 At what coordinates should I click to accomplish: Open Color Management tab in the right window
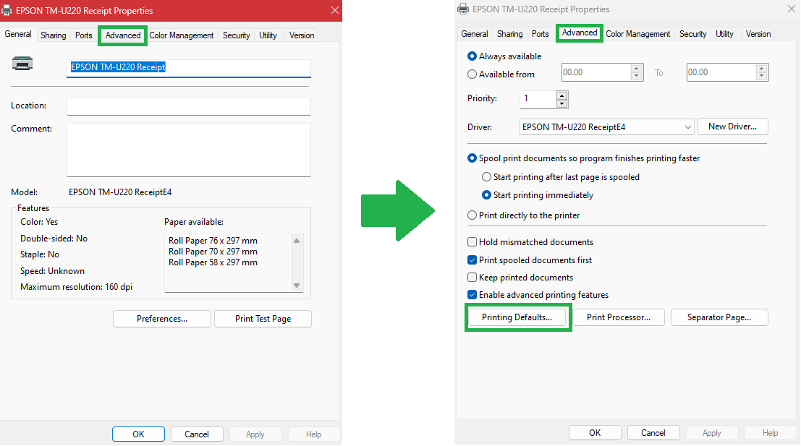click(x=637, y=34)
